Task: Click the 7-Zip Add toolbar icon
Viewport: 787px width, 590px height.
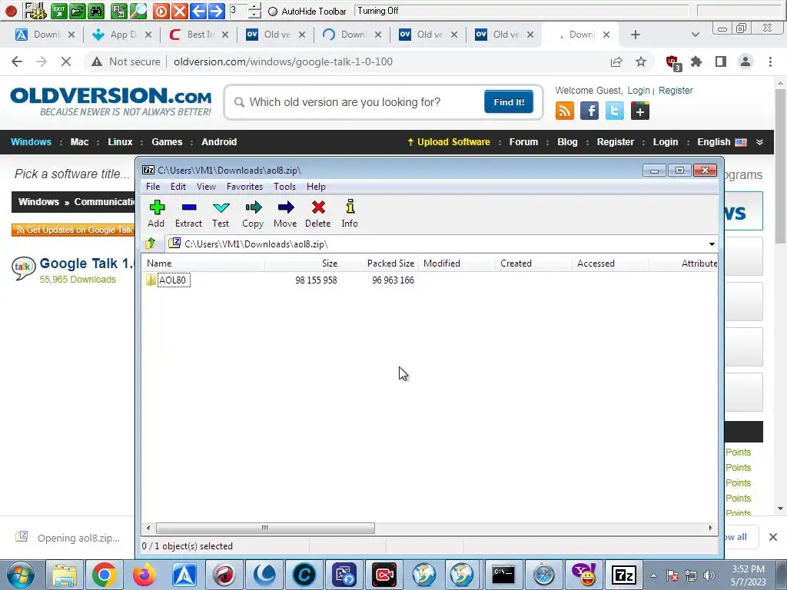Action: (x=157, y=207)
